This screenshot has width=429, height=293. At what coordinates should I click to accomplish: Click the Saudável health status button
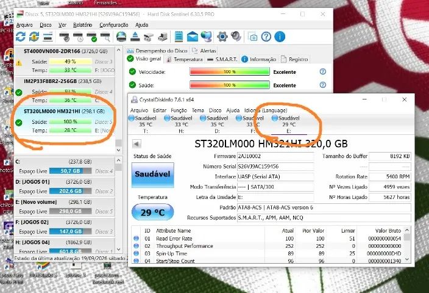[153, 175]
